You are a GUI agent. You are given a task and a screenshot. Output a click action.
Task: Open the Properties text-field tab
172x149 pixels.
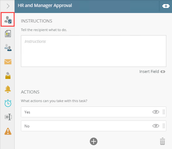click(x=8, y=117)
